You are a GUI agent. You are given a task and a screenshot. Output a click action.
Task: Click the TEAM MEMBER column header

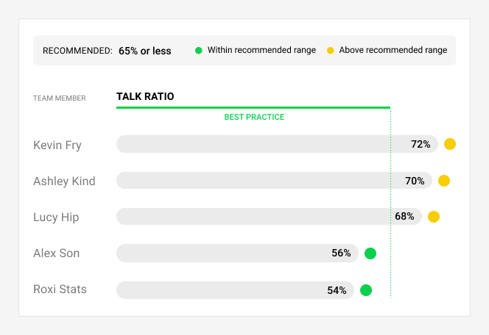[x=59, y=98]
